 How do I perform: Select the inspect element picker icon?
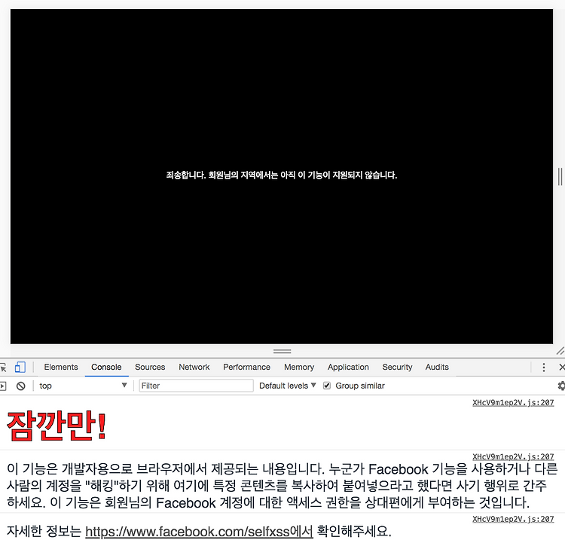coord(3,367)
